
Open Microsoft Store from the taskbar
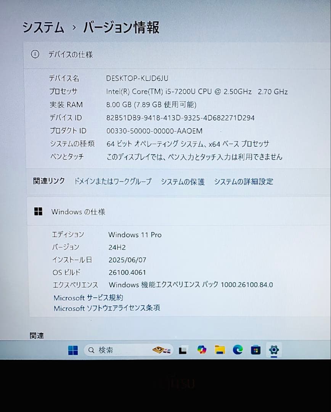pos(256,350)
